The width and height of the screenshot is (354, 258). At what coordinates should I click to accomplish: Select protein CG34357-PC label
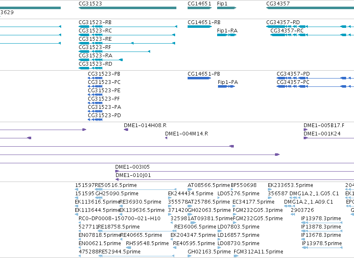pyautogui.click(x=293, y=82)
